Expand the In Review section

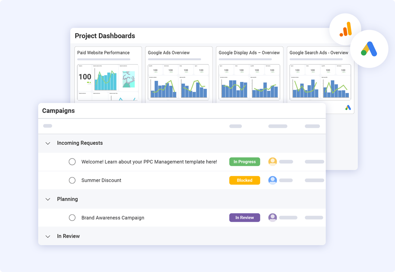click(x=48, y=236)
